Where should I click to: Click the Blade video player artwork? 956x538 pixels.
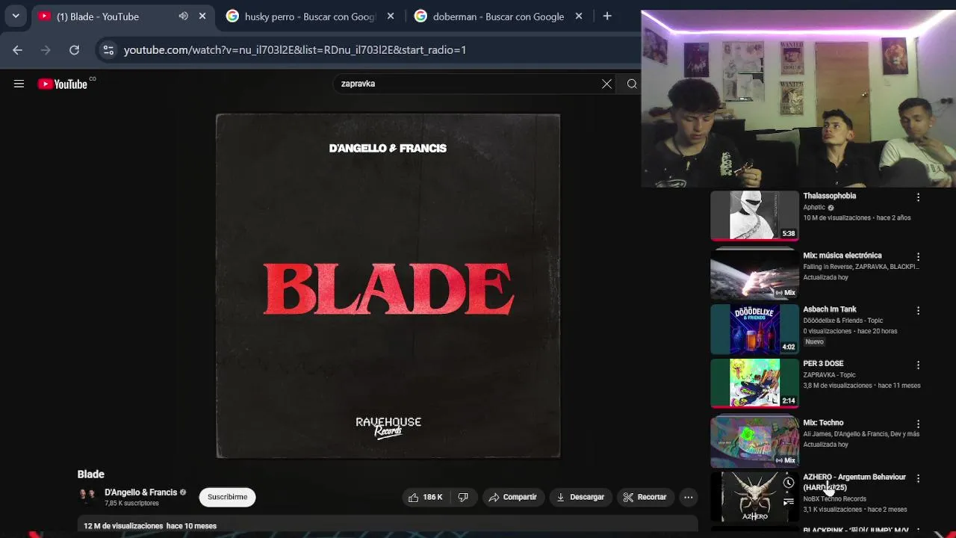[x=388, y=286]
